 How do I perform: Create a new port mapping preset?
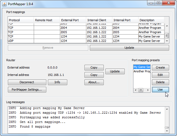point(160,67)
